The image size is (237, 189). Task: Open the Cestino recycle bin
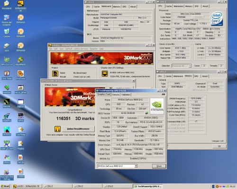[x=7, y=33]
